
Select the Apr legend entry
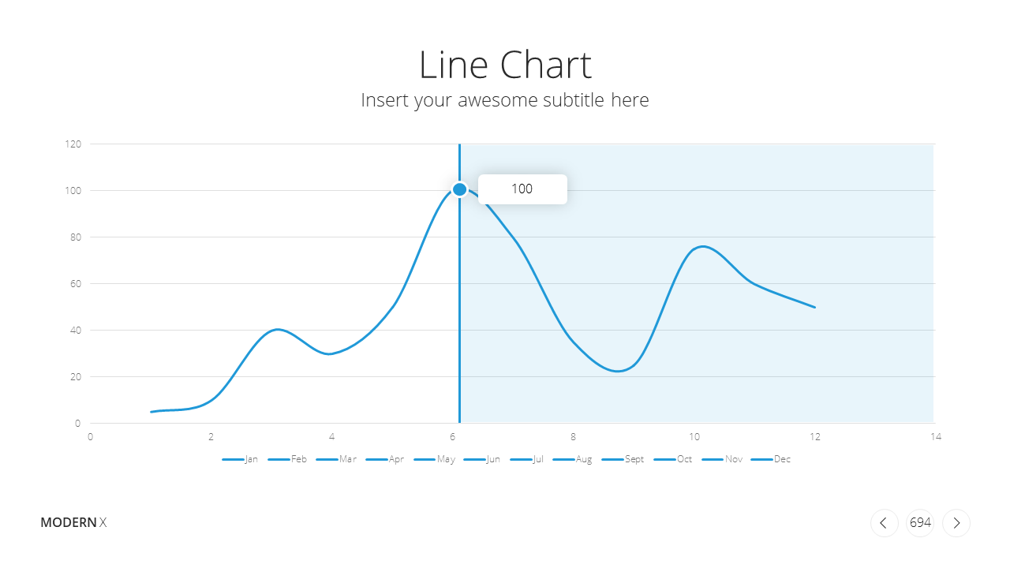tap(385, 459)
